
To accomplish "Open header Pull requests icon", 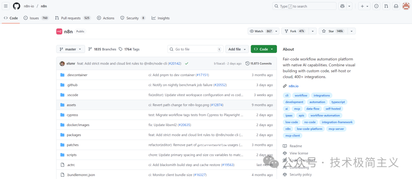I will click(386, 6).
